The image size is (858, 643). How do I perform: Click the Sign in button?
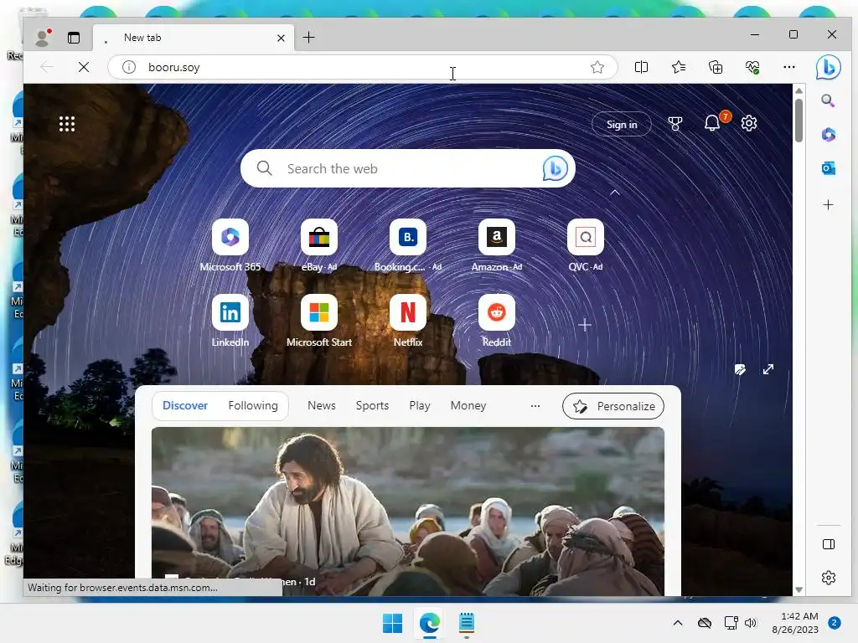coord(622,125)
